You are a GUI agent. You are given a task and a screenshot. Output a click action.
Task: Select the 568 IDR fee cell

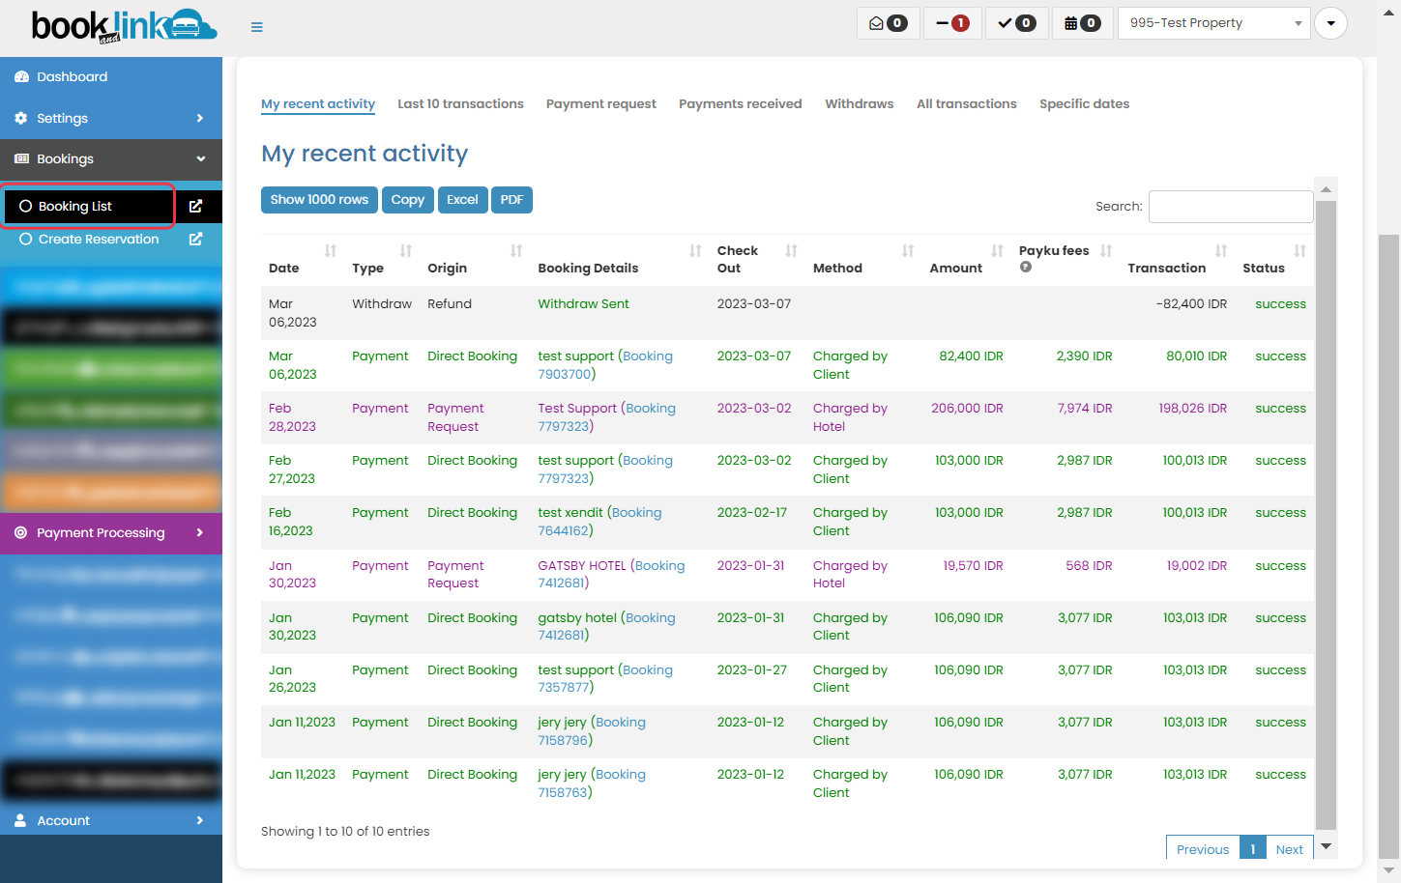[x=1089, y=565]
